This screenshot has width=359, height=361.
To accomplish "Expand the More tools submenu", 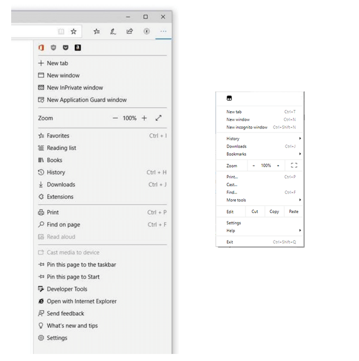I will pos(263,200).
